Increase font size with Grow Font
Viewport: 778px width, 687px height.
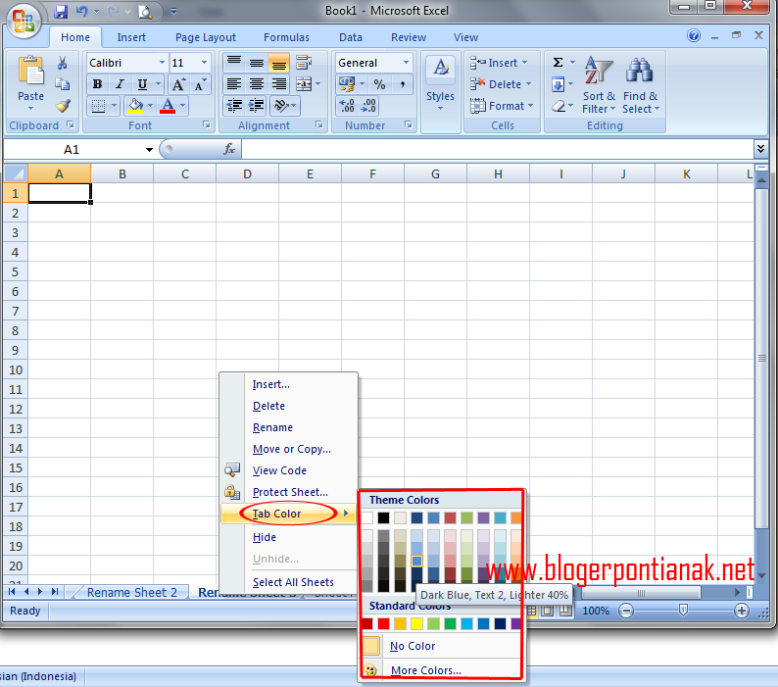178,84
